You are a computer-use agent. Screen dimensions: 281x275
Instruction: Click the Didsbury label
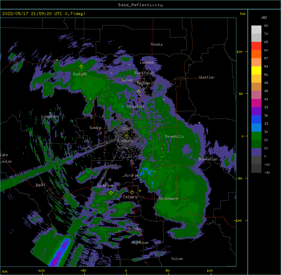pos(125,141)
